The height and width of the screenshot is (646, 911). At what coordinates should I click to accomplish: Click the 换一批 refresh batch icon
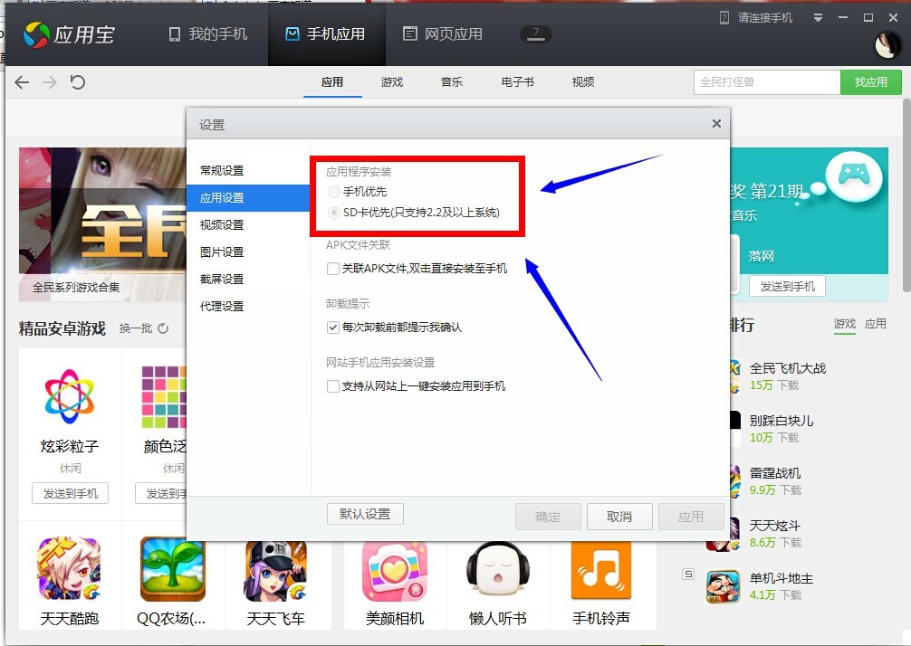pos(163,328)
